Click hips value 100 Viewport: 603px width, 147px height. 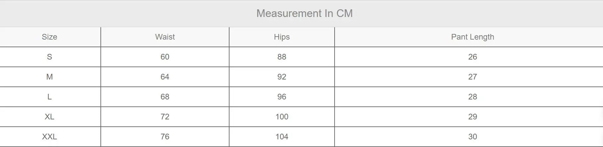tap(282, 117)
